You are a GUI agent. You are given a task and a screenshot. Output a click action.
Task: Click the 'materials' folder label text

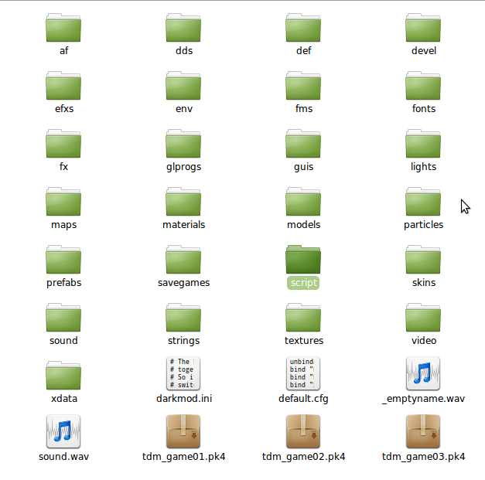click(x=183, y=225)
